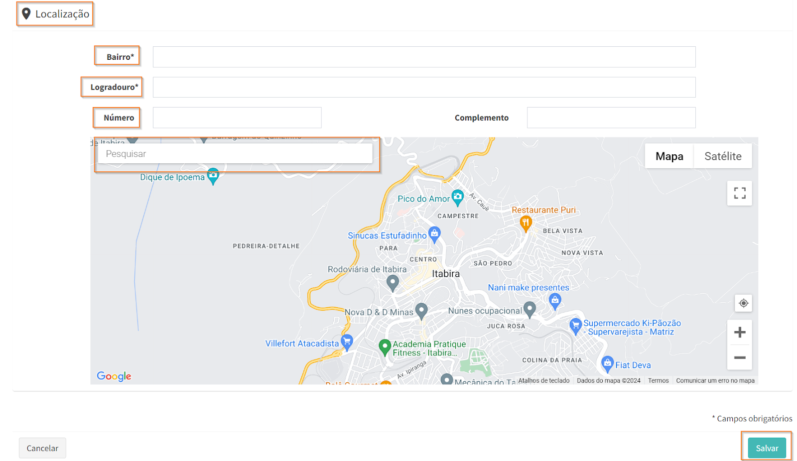Click the Fiat Deva map marker
Viewport: 797px width, 461px height.
click(x=607, y=363)
